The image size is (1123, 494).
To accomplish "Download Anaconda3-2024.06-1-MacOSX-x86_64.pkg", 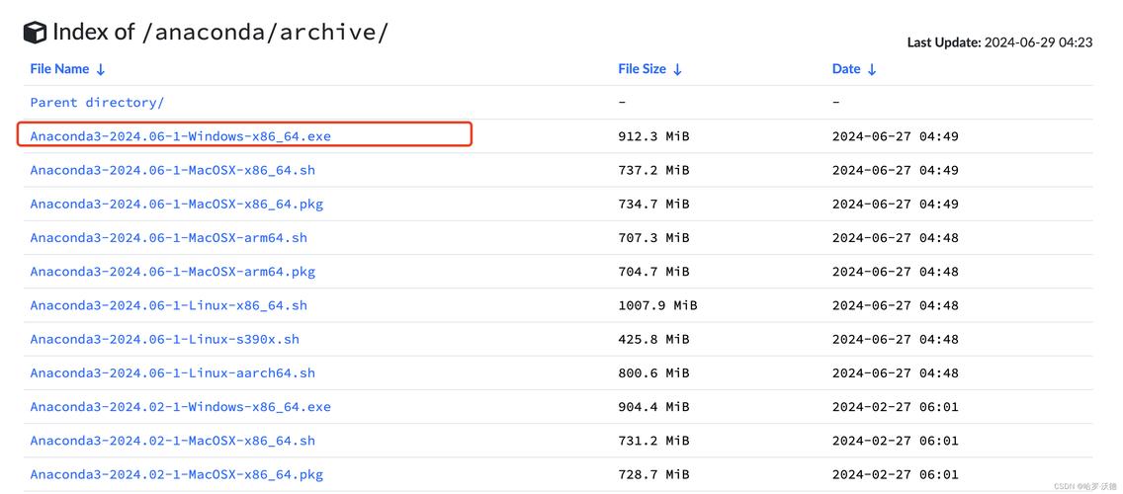I will click(x=176, y=205).
